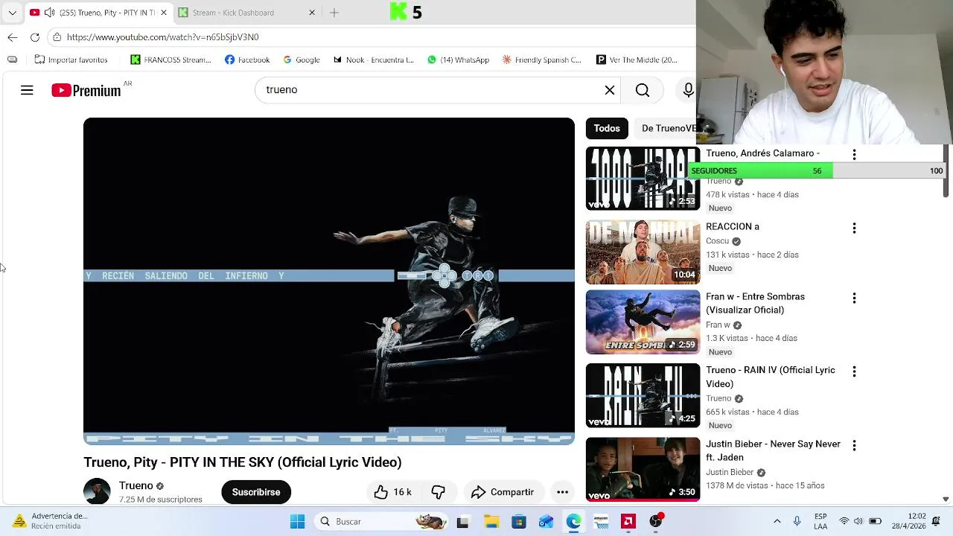
Task: Open a new browser tab
Action: 334,13
